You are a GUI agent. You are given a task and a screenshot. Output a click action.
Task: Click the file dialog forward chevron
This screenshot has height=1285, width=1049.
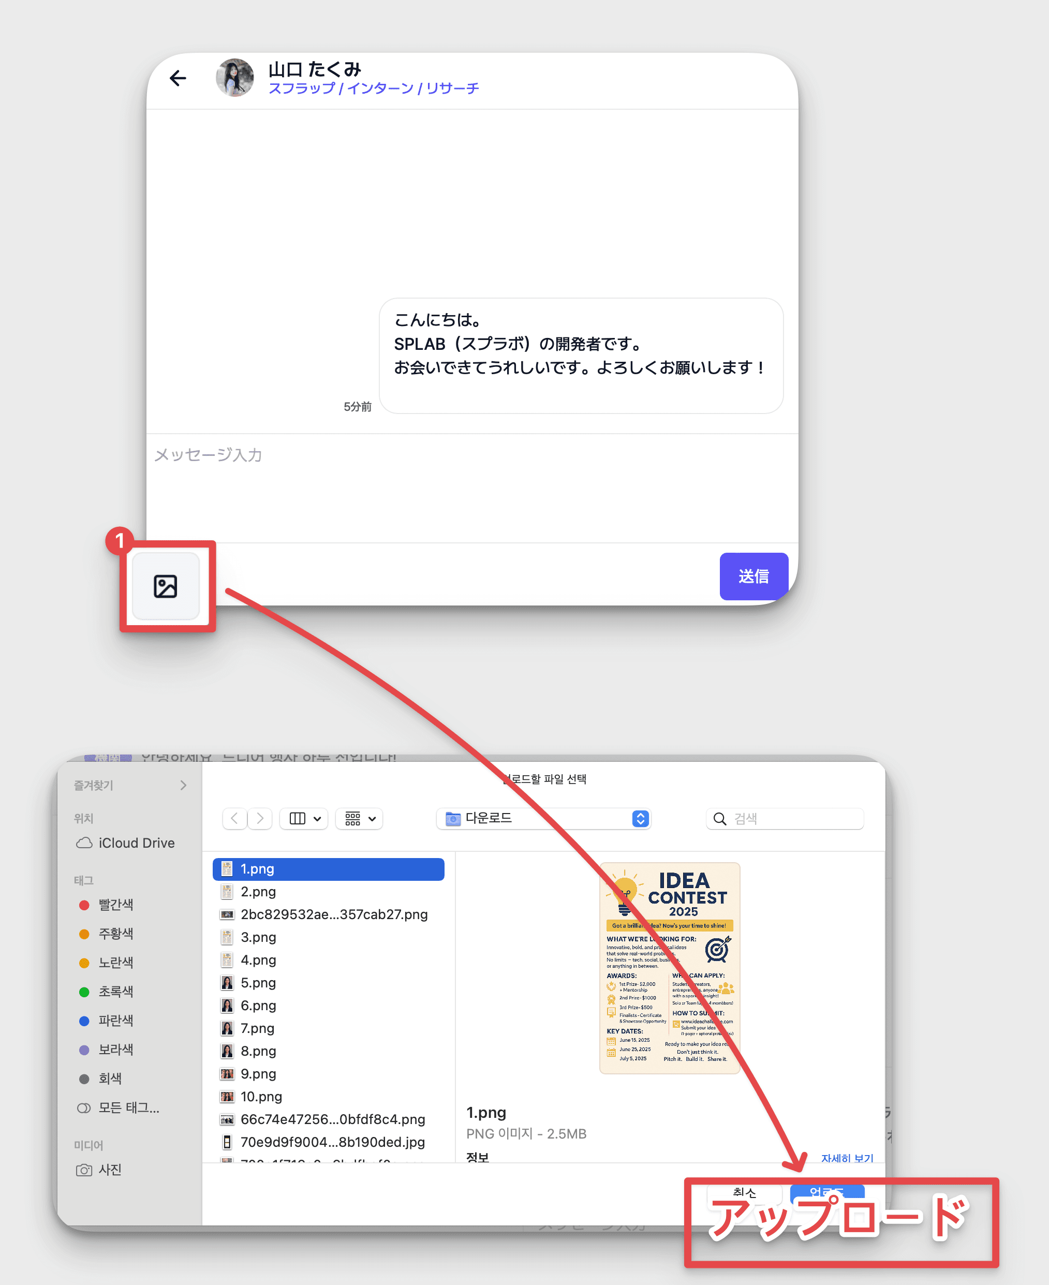click(260, 818)
